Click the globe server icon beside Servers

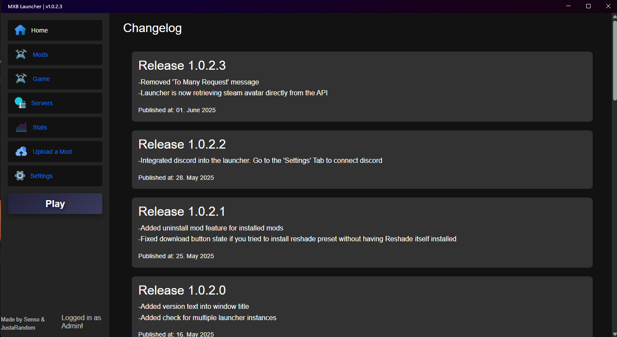click(20, 103)
